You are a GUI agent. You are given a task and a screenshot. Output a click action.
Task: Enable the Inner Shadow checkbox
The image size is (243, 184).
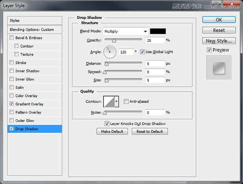point(11,71)
